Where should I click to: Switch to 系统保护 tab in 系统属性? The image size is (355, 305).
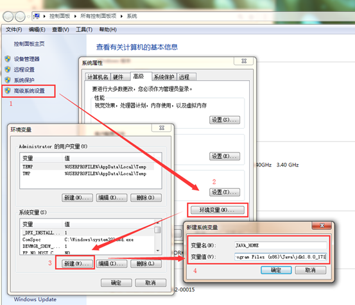(x=164, y=77)
